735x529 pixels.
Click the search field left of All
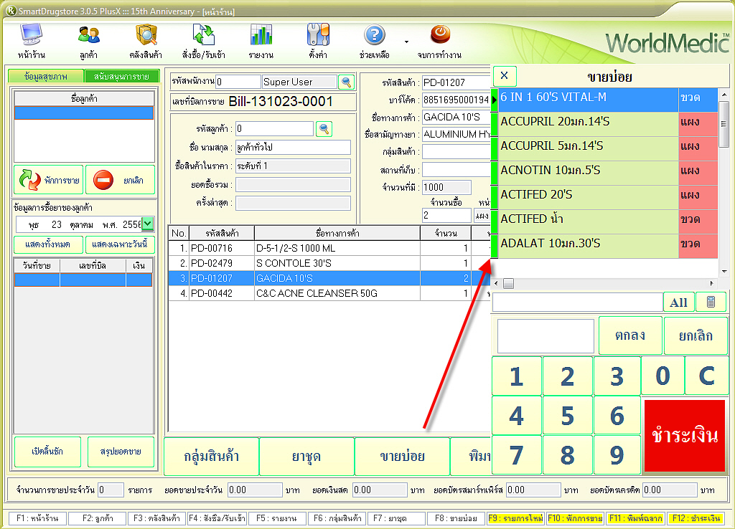578,302
